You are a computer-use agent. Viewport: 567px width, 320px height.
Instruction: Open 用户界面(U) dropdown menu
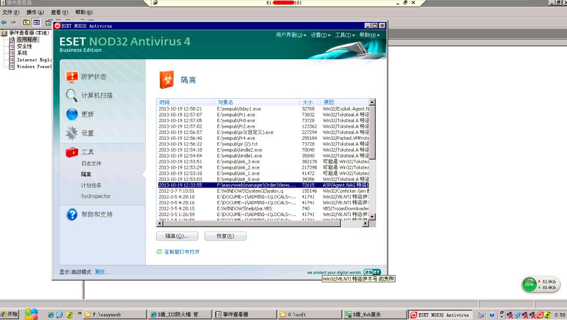(291, 35)
